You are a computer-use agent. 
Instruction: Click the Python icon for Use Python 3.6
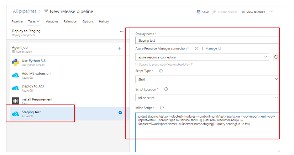(15, 62)
